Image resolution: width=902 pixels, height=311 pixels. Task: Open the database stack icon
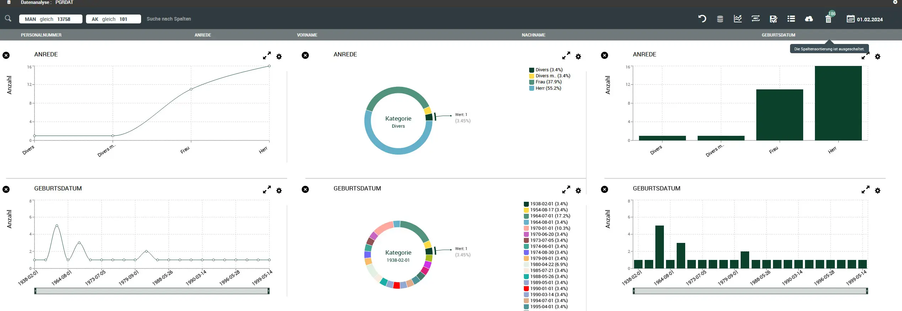(720, 19)
